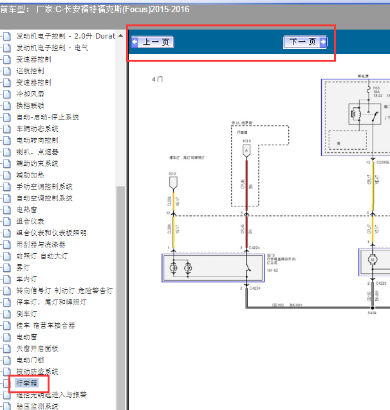Select 车辆动态系统 tree item
390x410 pixels.
point(37,129)
